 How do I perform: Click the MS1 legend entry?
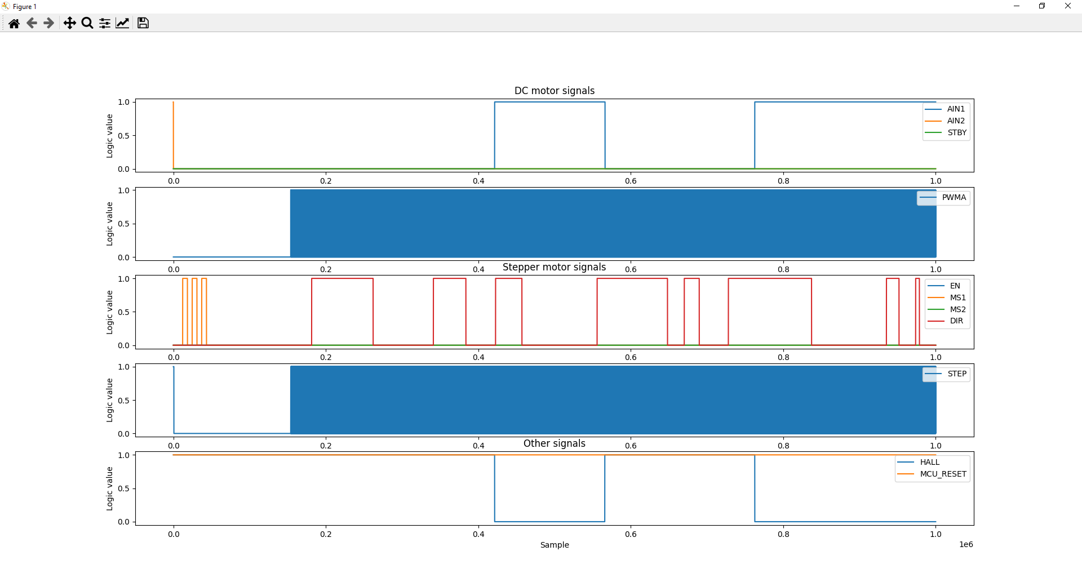point(947,297)
